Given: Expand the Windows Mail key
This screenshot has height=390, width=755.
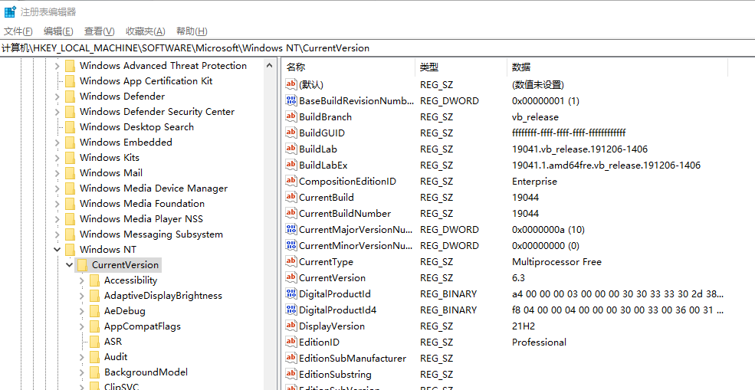Looking at the screenshot, I should [57, 173].
